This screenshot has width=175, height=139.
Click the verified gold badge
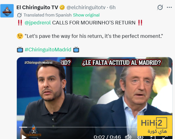point(62,7)
